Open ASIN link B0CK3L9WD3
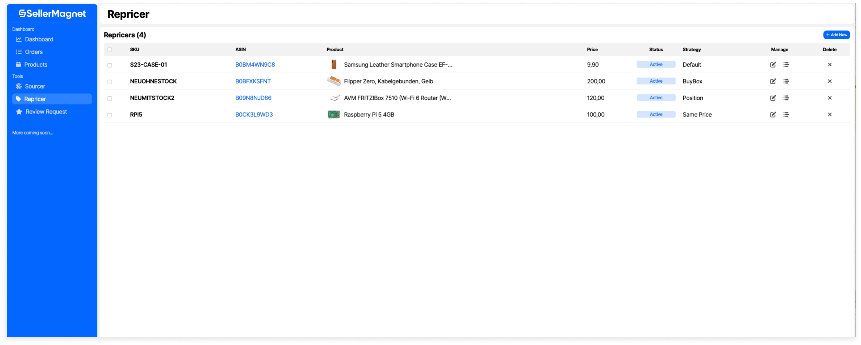The width and height of the screenshot is (861, 345). (254, 115)
